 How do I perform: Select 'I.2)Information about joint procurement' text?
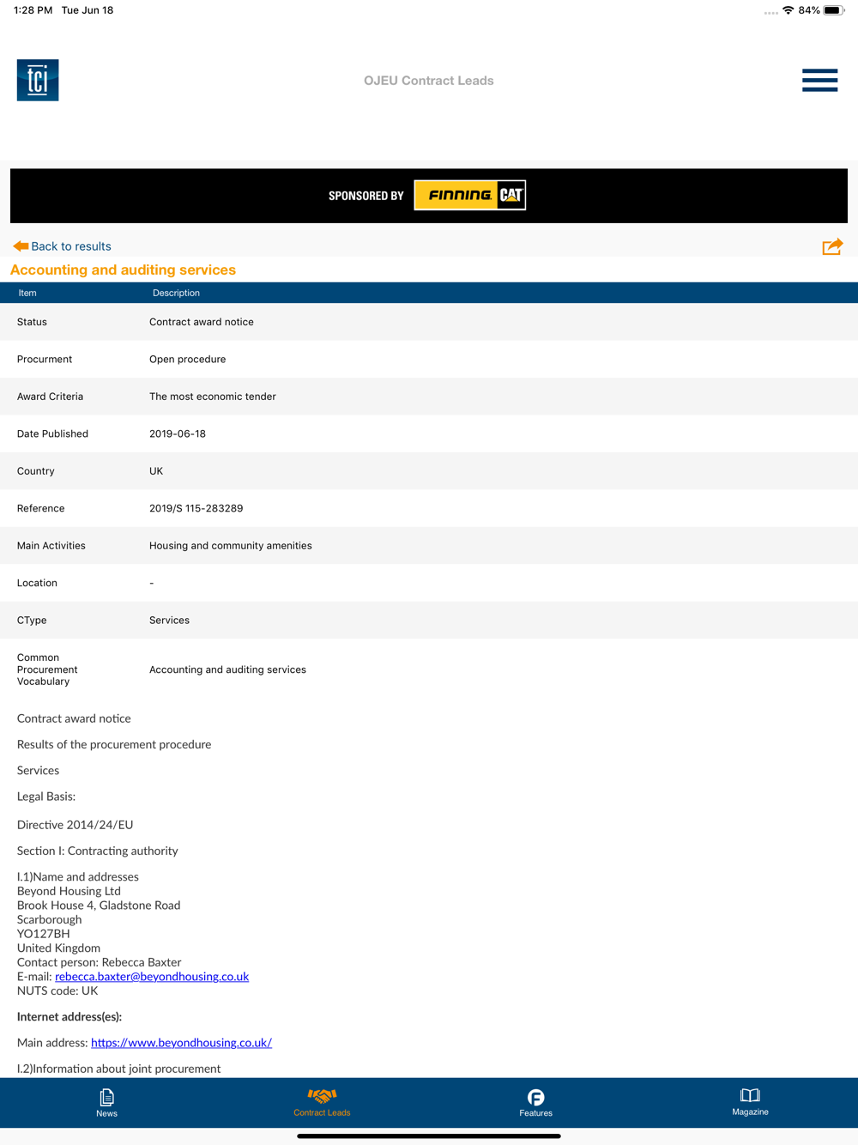click(118, 1069)
